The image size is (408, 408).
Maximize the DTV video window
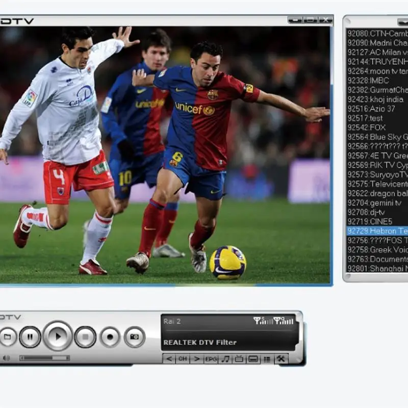pos(311,20)
